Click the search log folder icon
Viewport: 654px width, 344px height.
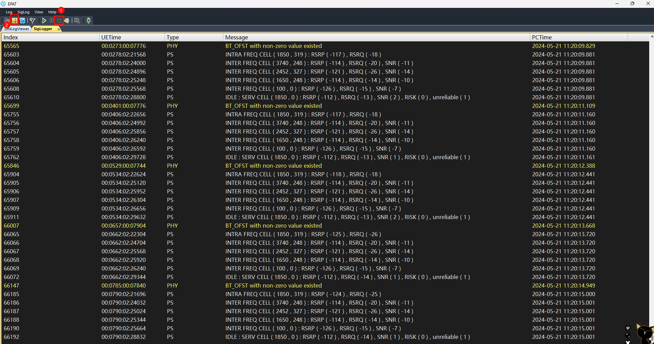pos(77,21)
